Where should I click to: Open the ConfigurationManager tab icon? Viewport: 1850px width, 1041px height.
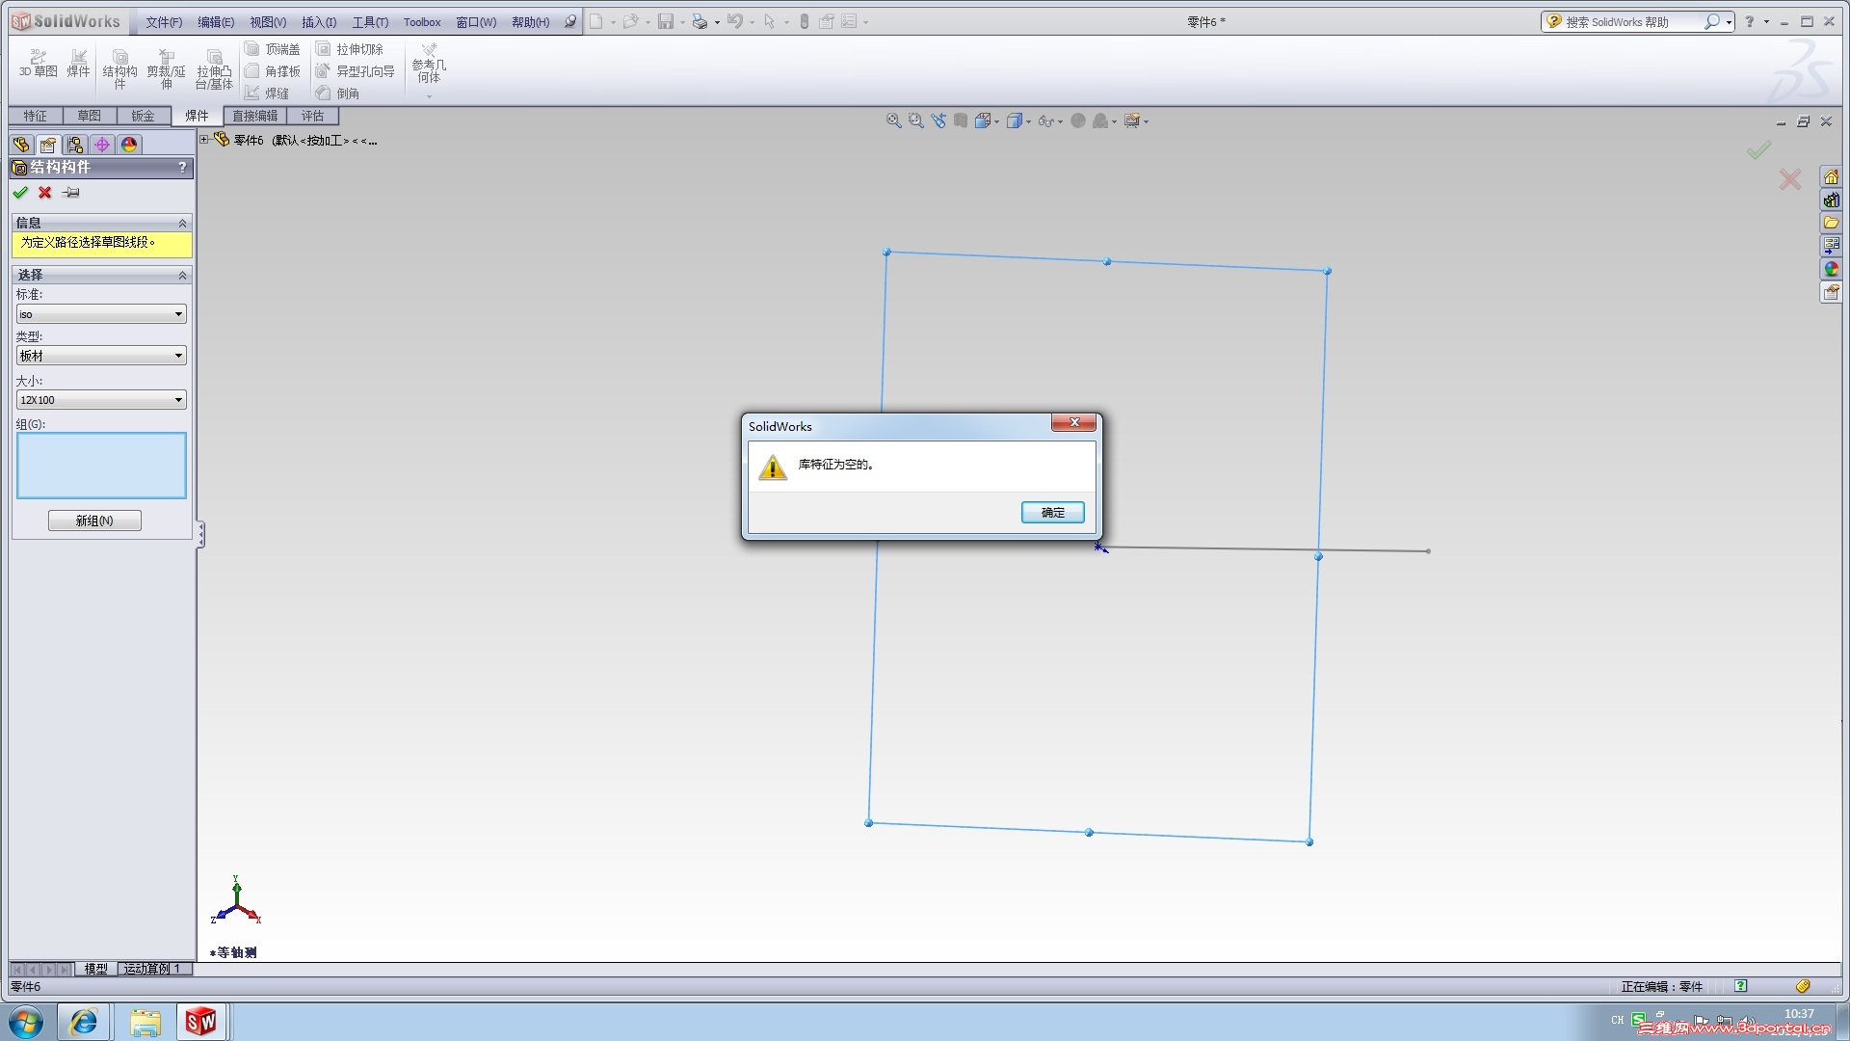75,145
